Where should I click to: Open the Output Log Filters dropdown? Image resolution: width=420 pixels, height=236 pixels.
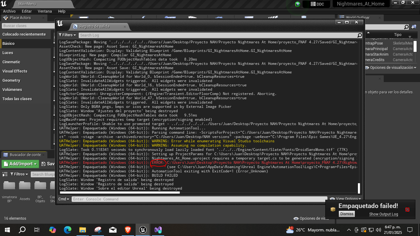click(67, 35)
